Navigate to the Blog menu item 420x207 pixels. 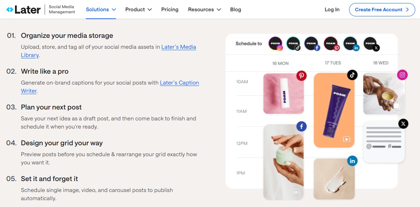236,10
